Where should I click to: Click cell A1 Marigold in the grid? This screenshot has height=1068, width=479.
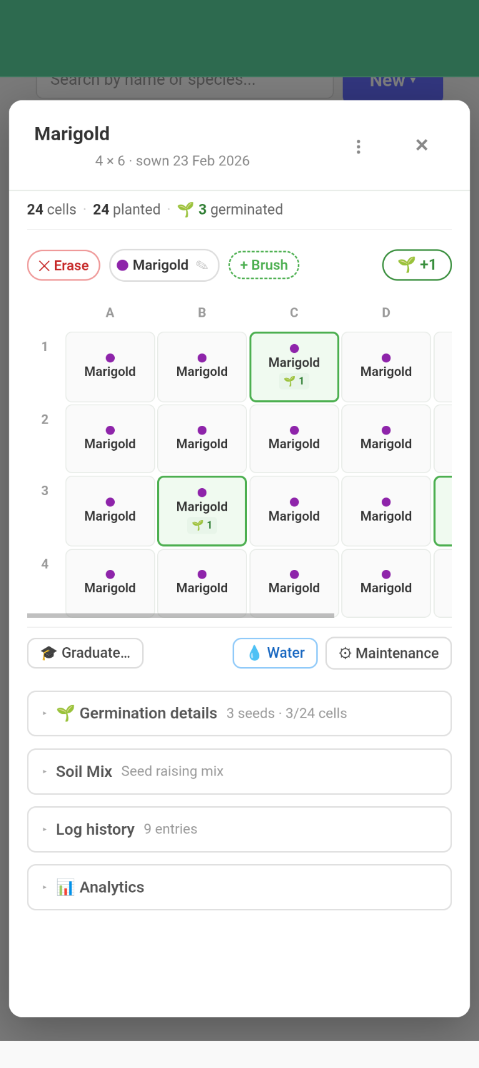point(110,367)
